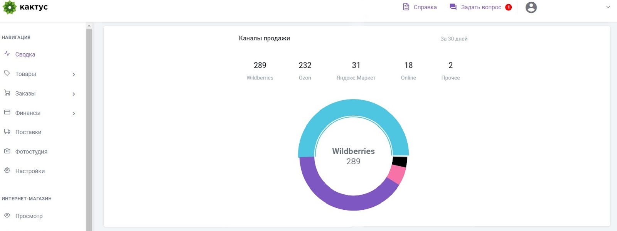Open the user account avatar
This screenshot has width=617, height=231.
coord(531,7)
